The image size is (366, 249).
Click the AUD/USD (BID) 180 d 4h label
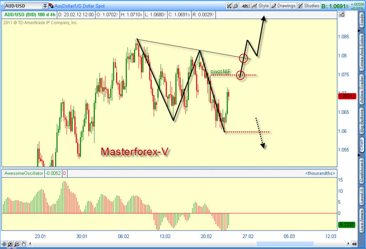[x=30, y=15]
